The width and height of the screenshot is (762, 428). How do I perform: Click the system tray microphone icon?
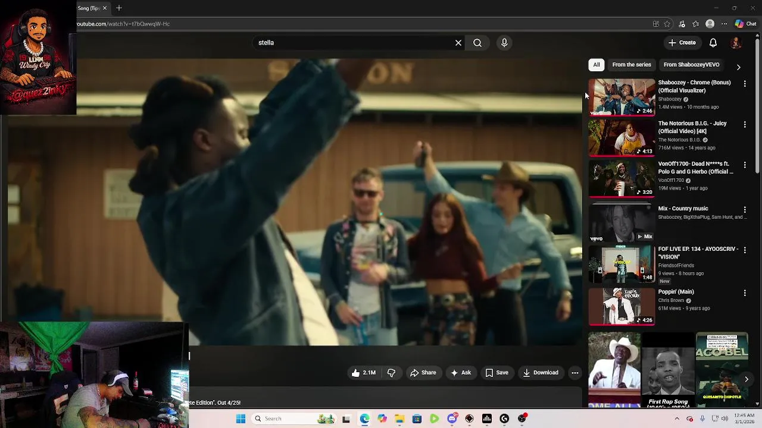point(702,418)
